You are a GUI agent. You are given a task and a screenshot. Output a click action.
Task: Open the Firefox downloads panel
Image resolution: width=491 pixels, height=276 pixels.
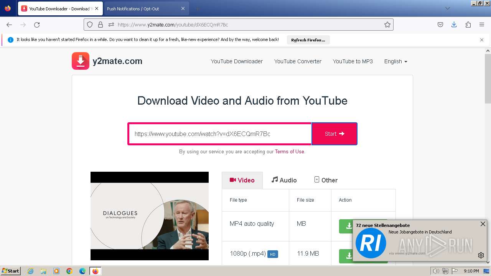click(454, 25)
